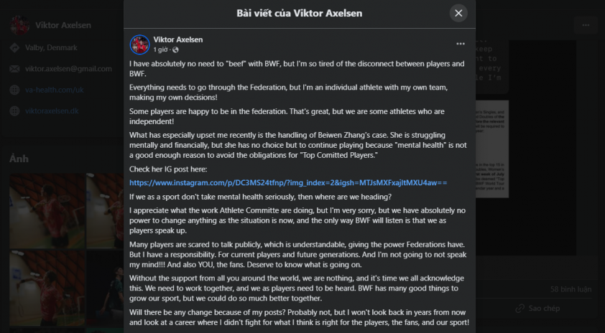Image resolution: width=605 pixels, height=333 pixels.
Task: Click the viktor.axelsen@gmail.com email address
Action: pyautogui.click(x=68, y=69)
